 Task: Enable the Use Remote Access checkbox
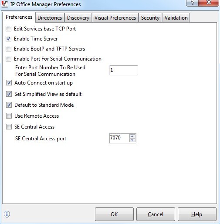pos(9,116)
